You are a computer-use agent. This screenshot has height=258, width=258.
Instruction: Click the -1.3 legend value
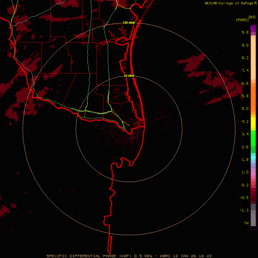244,210
